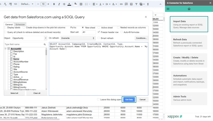The image size is (213, 121).
Task: Select the New sheet radio option
Action: point(83,28)
